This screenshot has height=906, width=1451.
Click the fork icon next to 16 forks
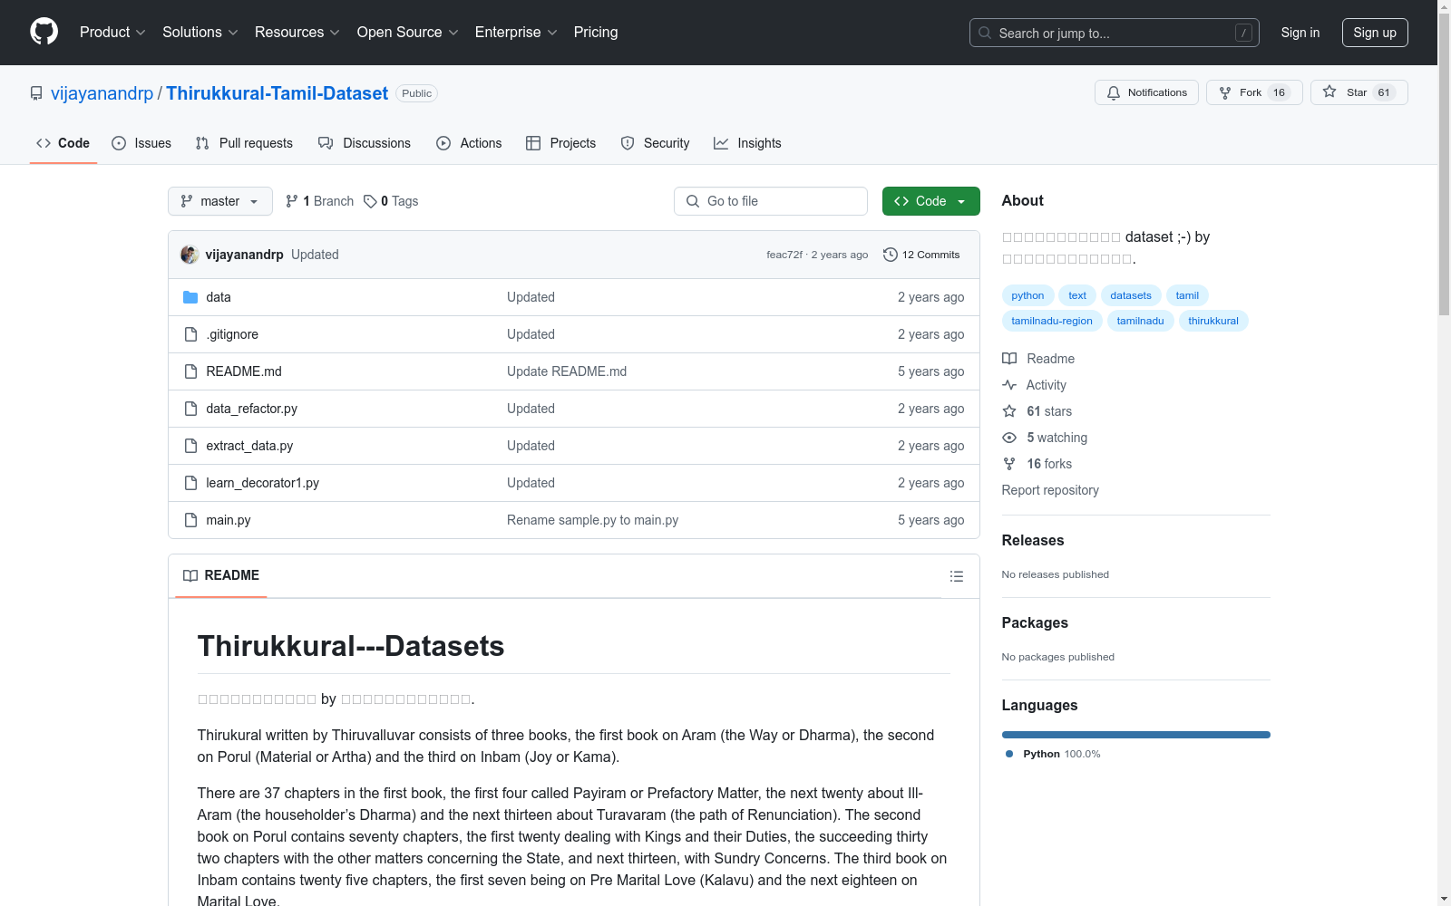tap(1009, 464)
